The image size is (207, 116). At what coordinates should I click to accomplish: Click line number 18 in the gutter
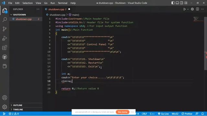(x=49, y=81)
